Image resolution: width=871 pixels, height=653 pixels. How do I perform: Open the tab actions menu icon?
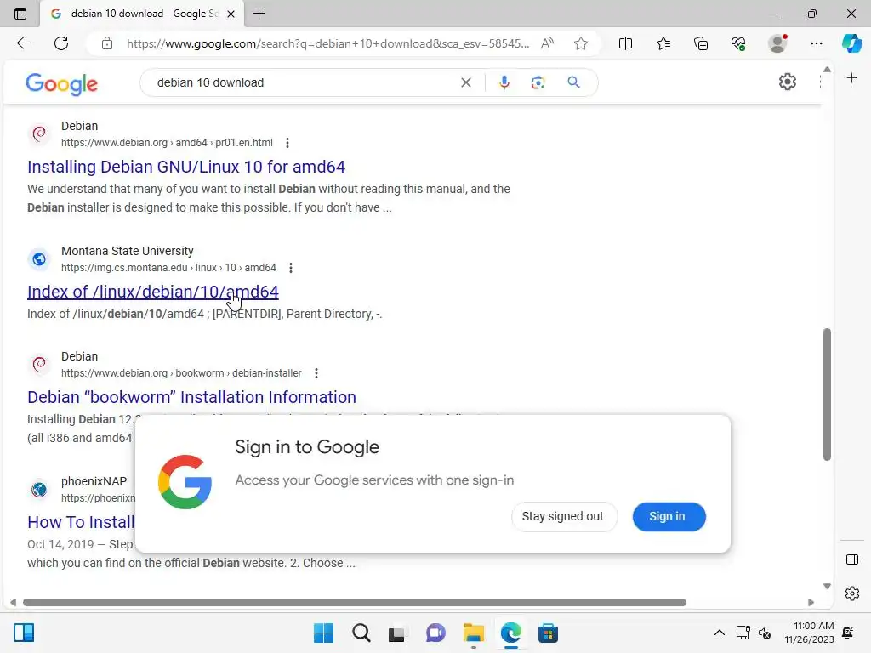pos(20,14)
